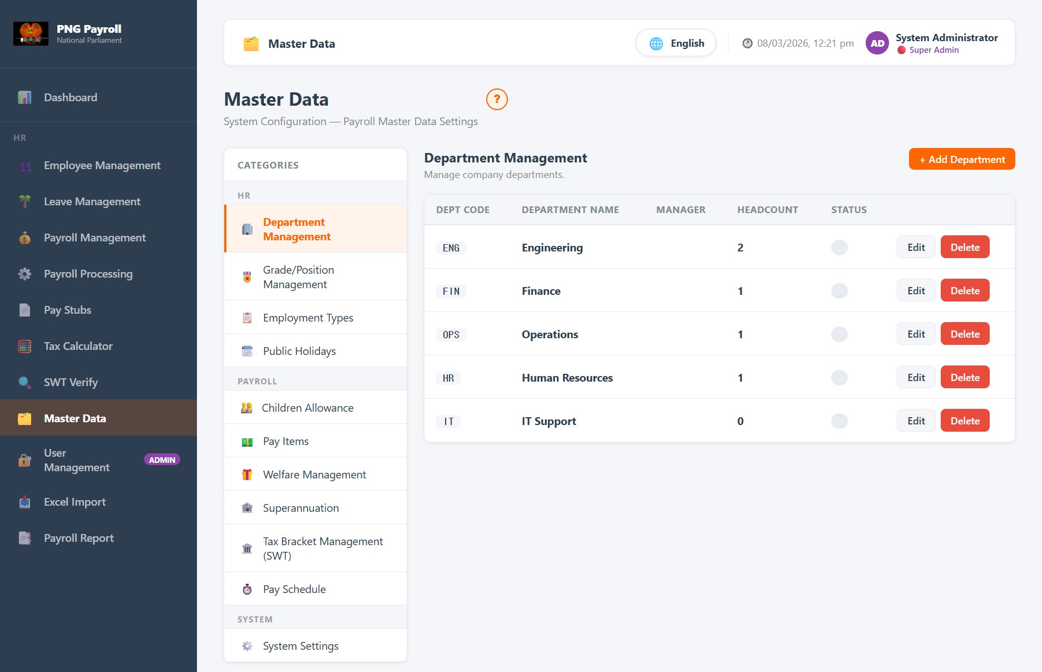Click the Superannuation bank icon
Screen dimensions: 1042x672
247,508
